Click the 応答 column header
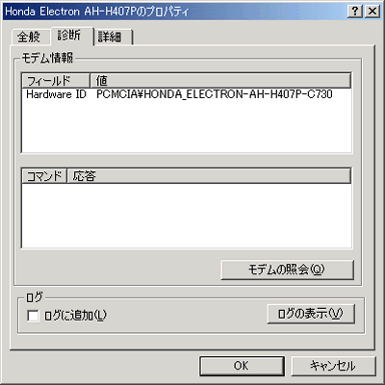The width and height of the screenshot is (385, 385). (x=209, y=176)
